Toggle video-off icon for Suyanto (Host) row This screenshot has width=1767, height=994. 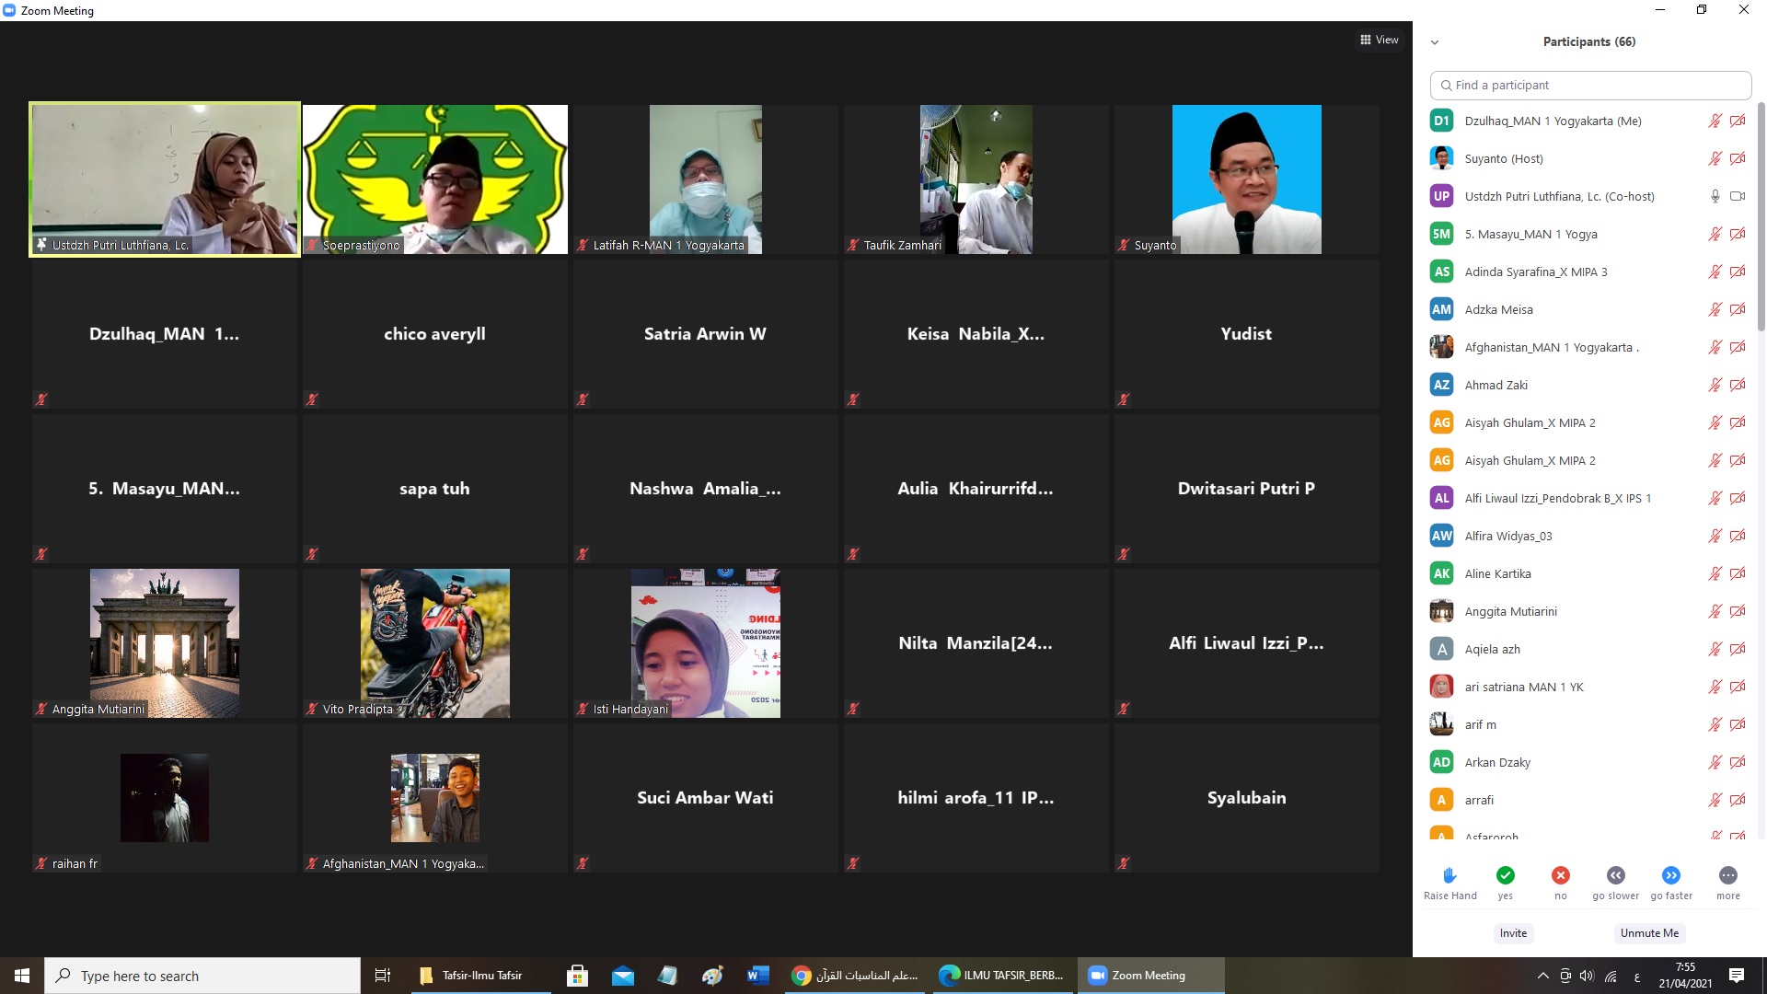(1738, 158)
